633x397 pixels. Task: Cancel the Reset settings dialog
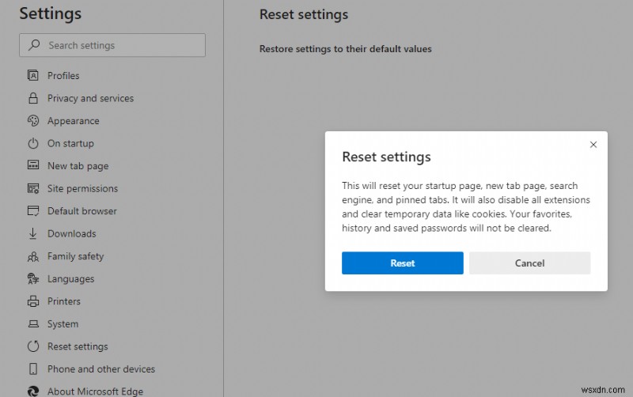click(529, 263)
